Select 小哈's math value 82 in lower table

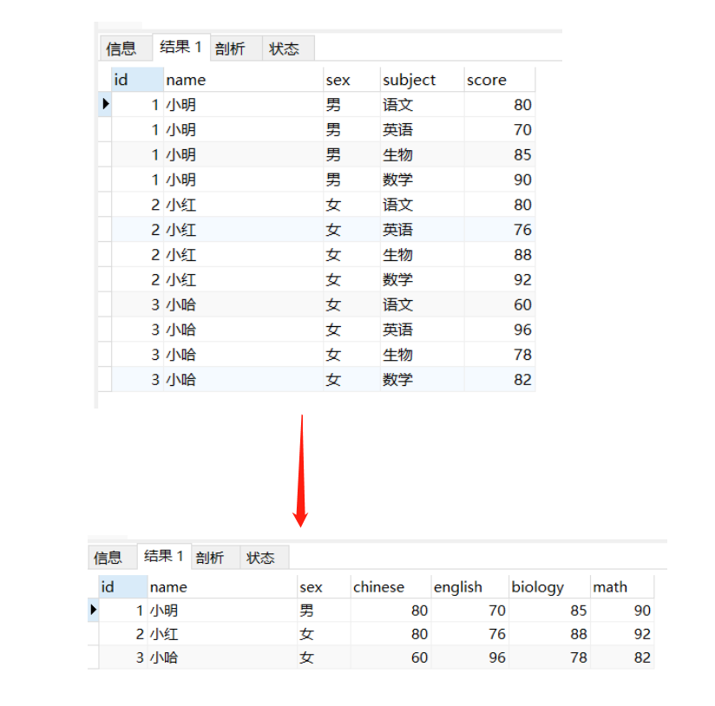(x=622, y=657)
